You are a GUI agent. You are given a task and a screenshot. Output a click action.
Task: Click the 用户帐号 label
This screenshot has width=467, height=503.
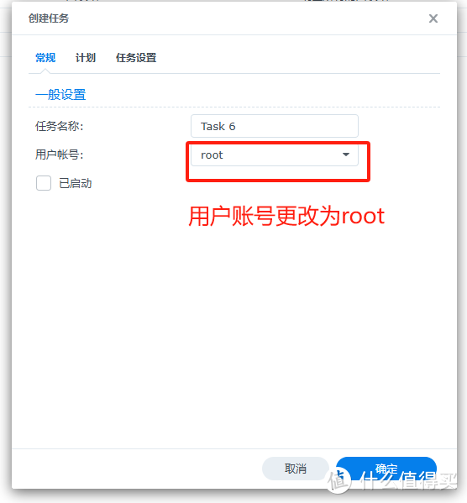tap(60, 155)
